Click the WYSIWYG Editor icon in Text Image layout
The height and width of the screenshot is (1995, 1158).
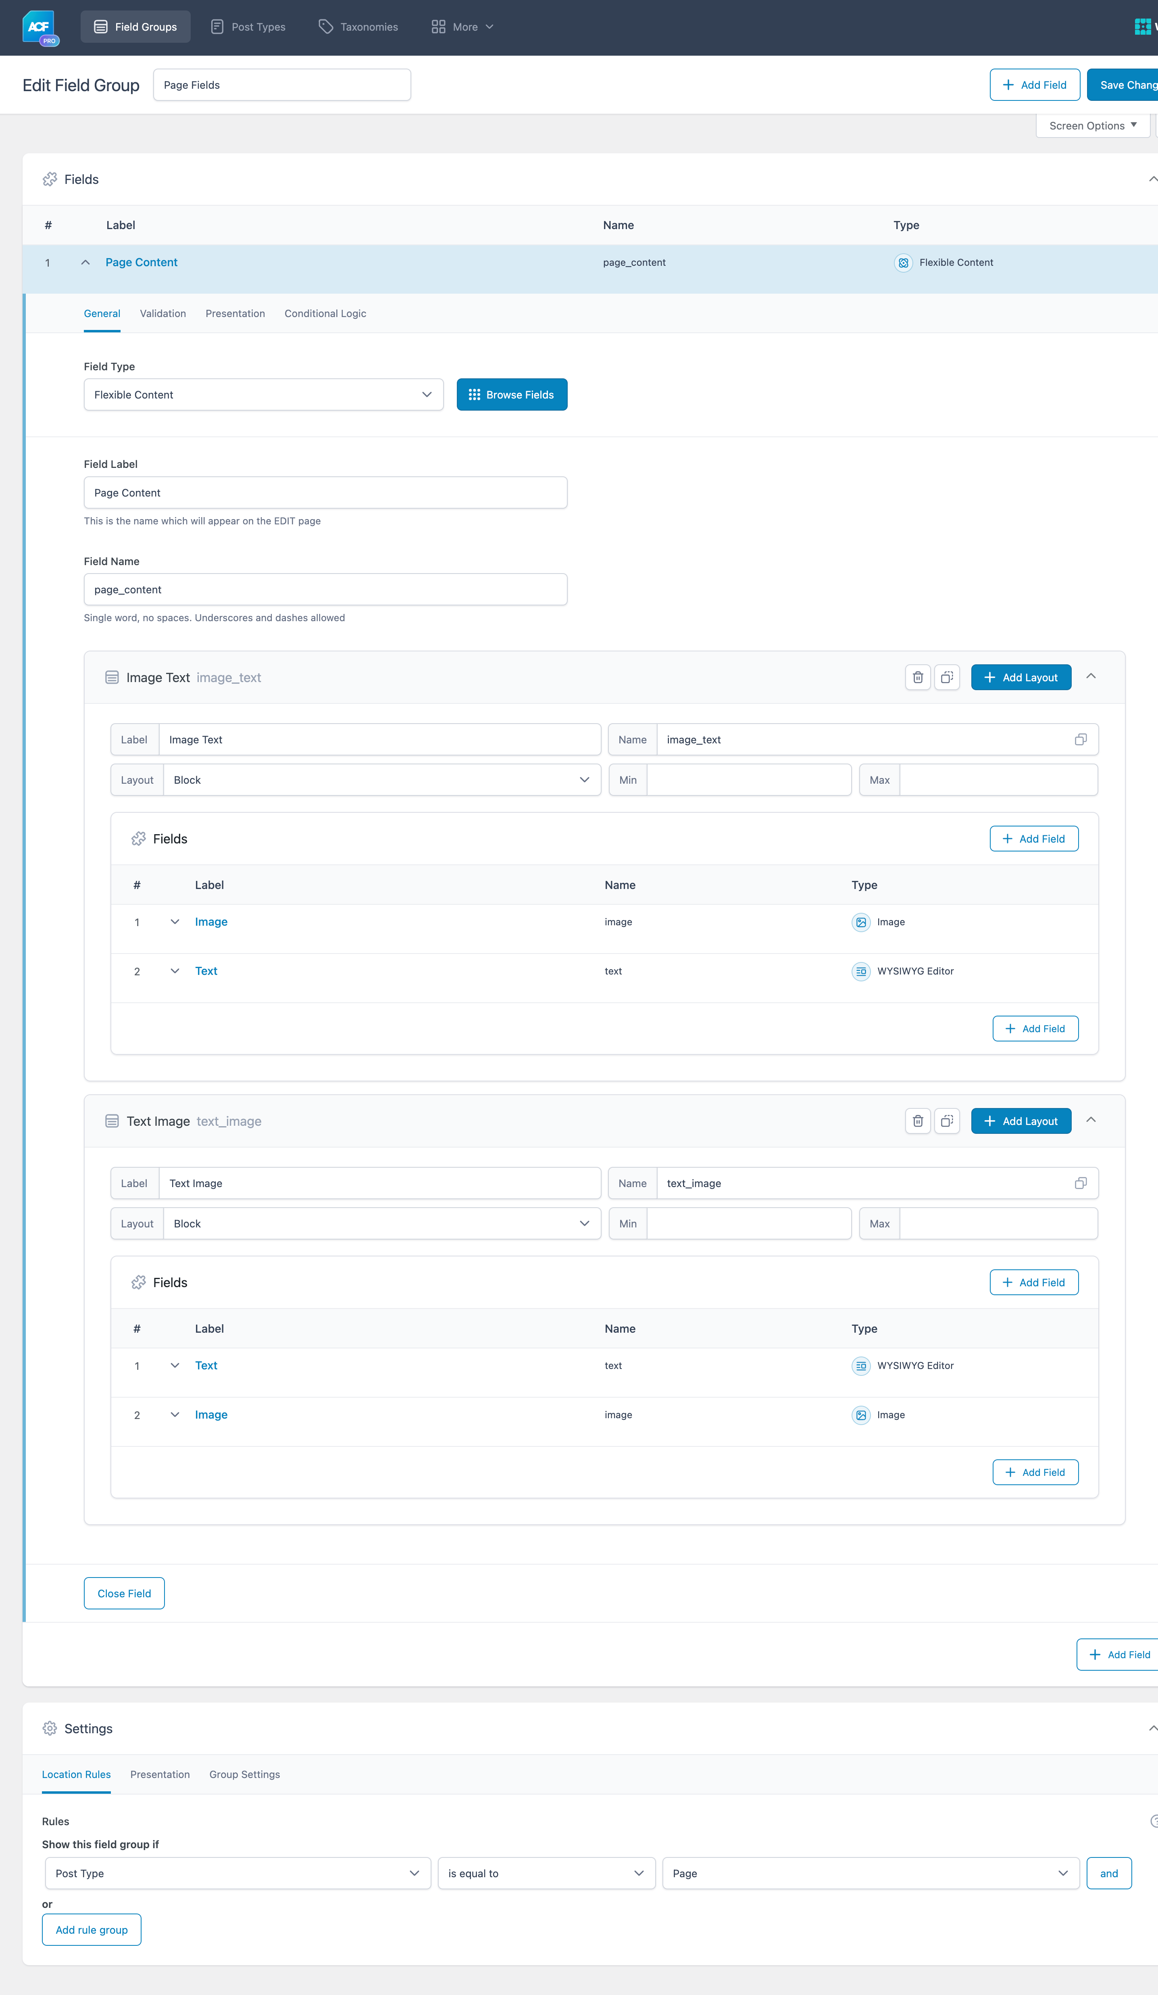(860, 1366)
